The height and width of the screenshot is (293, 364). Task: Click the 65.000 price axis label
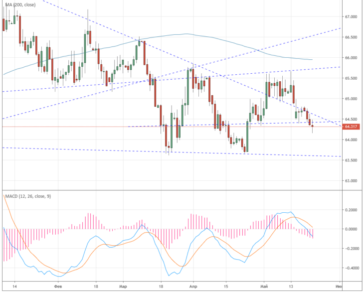pos(351,99)
